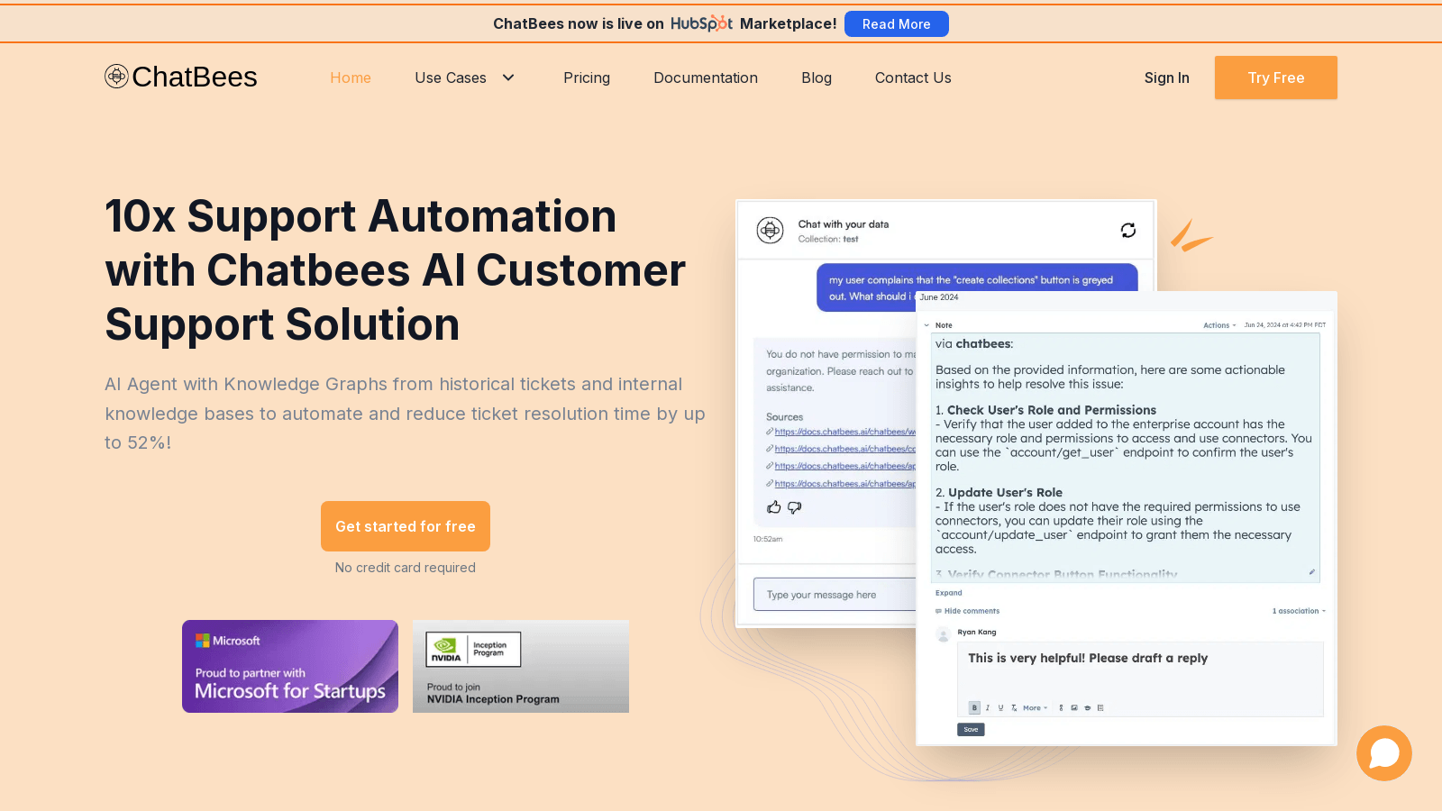Click the Save button under the comment
The width and height of the screenshot is (1442, 811).
[x=971, y=730]
